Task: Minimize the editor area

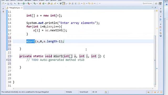Action: point(153,7)
